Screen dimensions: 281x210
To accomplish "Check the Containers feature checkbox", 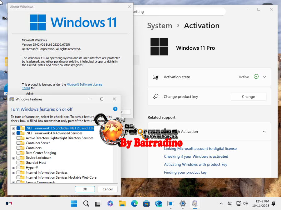I will (18, 148).
